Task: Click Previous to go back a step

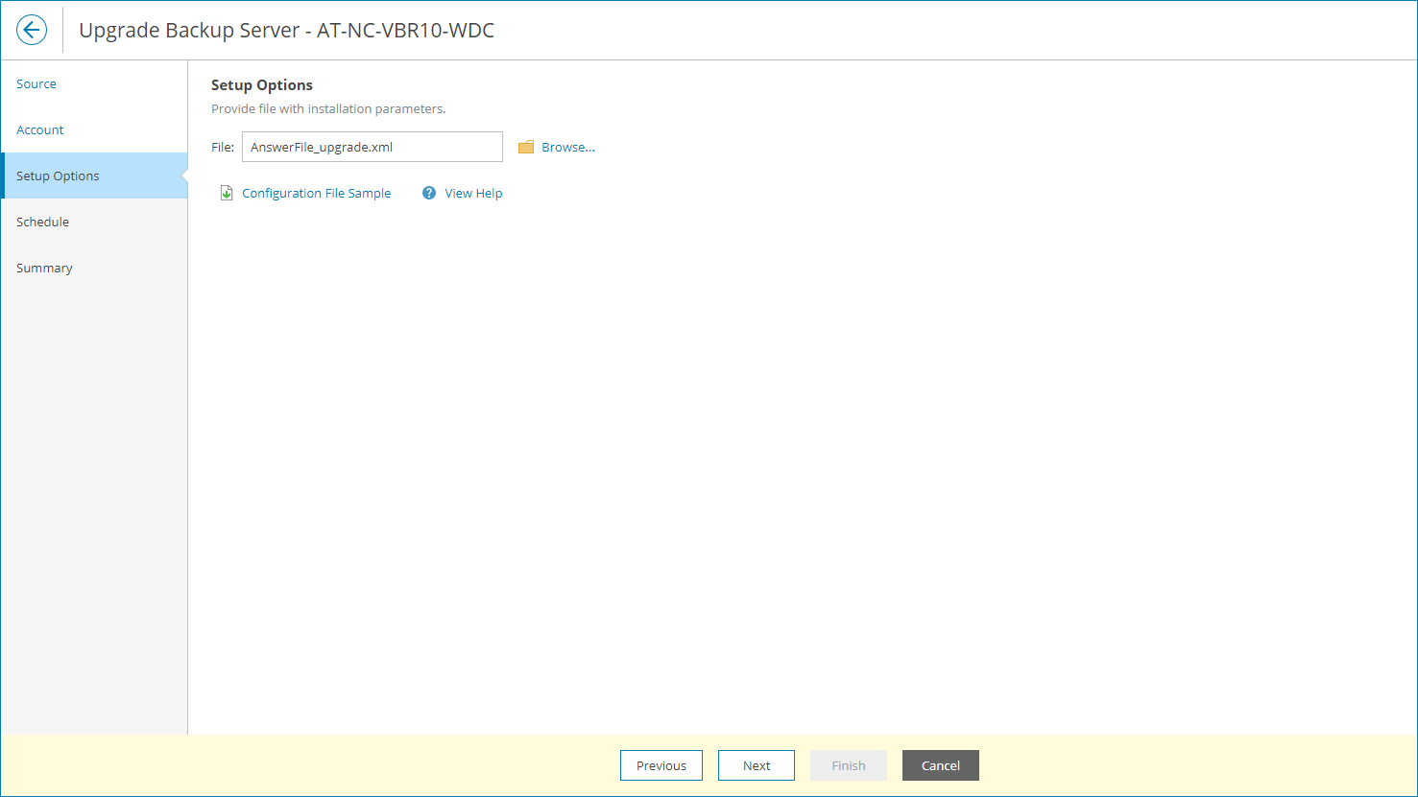Action: click(661, 765)
